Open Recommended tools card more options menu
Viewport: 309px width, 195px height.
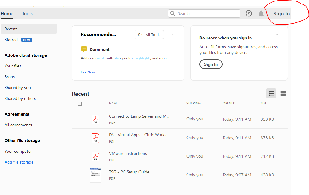click(173, 35)
